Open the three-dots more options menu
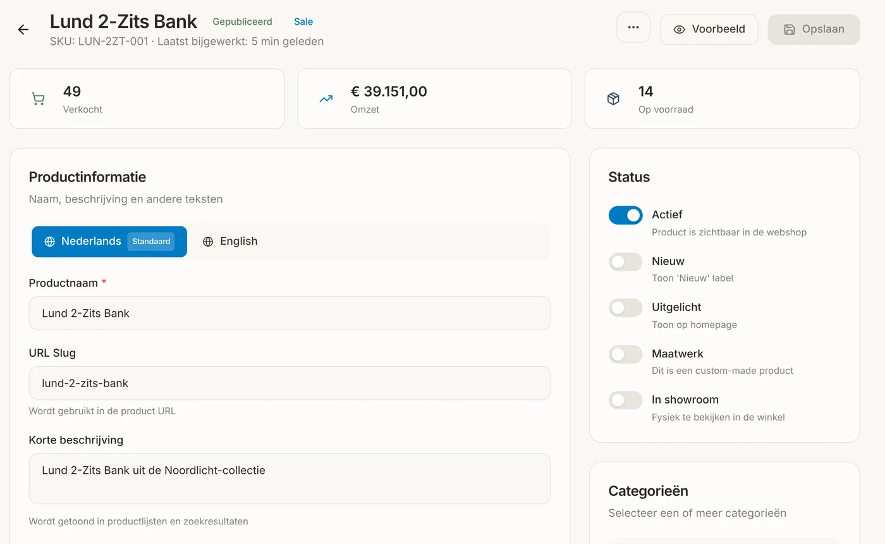885x544 pixels. click(x=633, y=28)
